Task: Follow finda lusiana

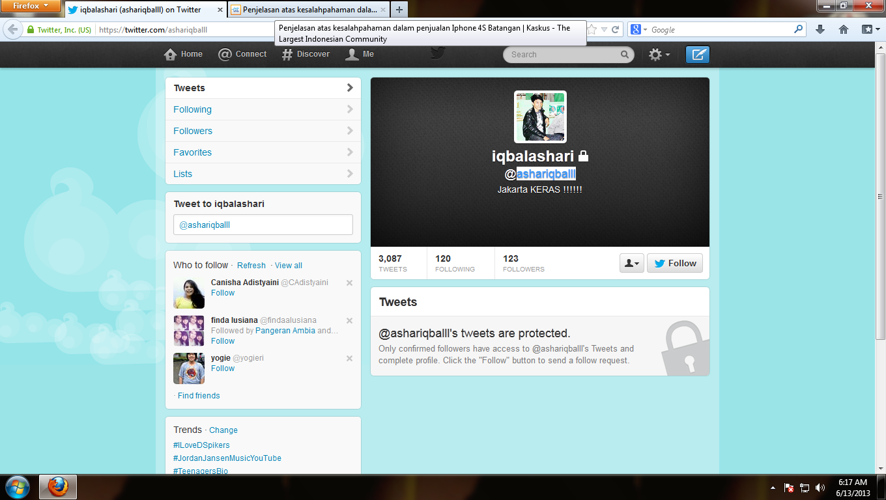Action: [x=223, y=341]
